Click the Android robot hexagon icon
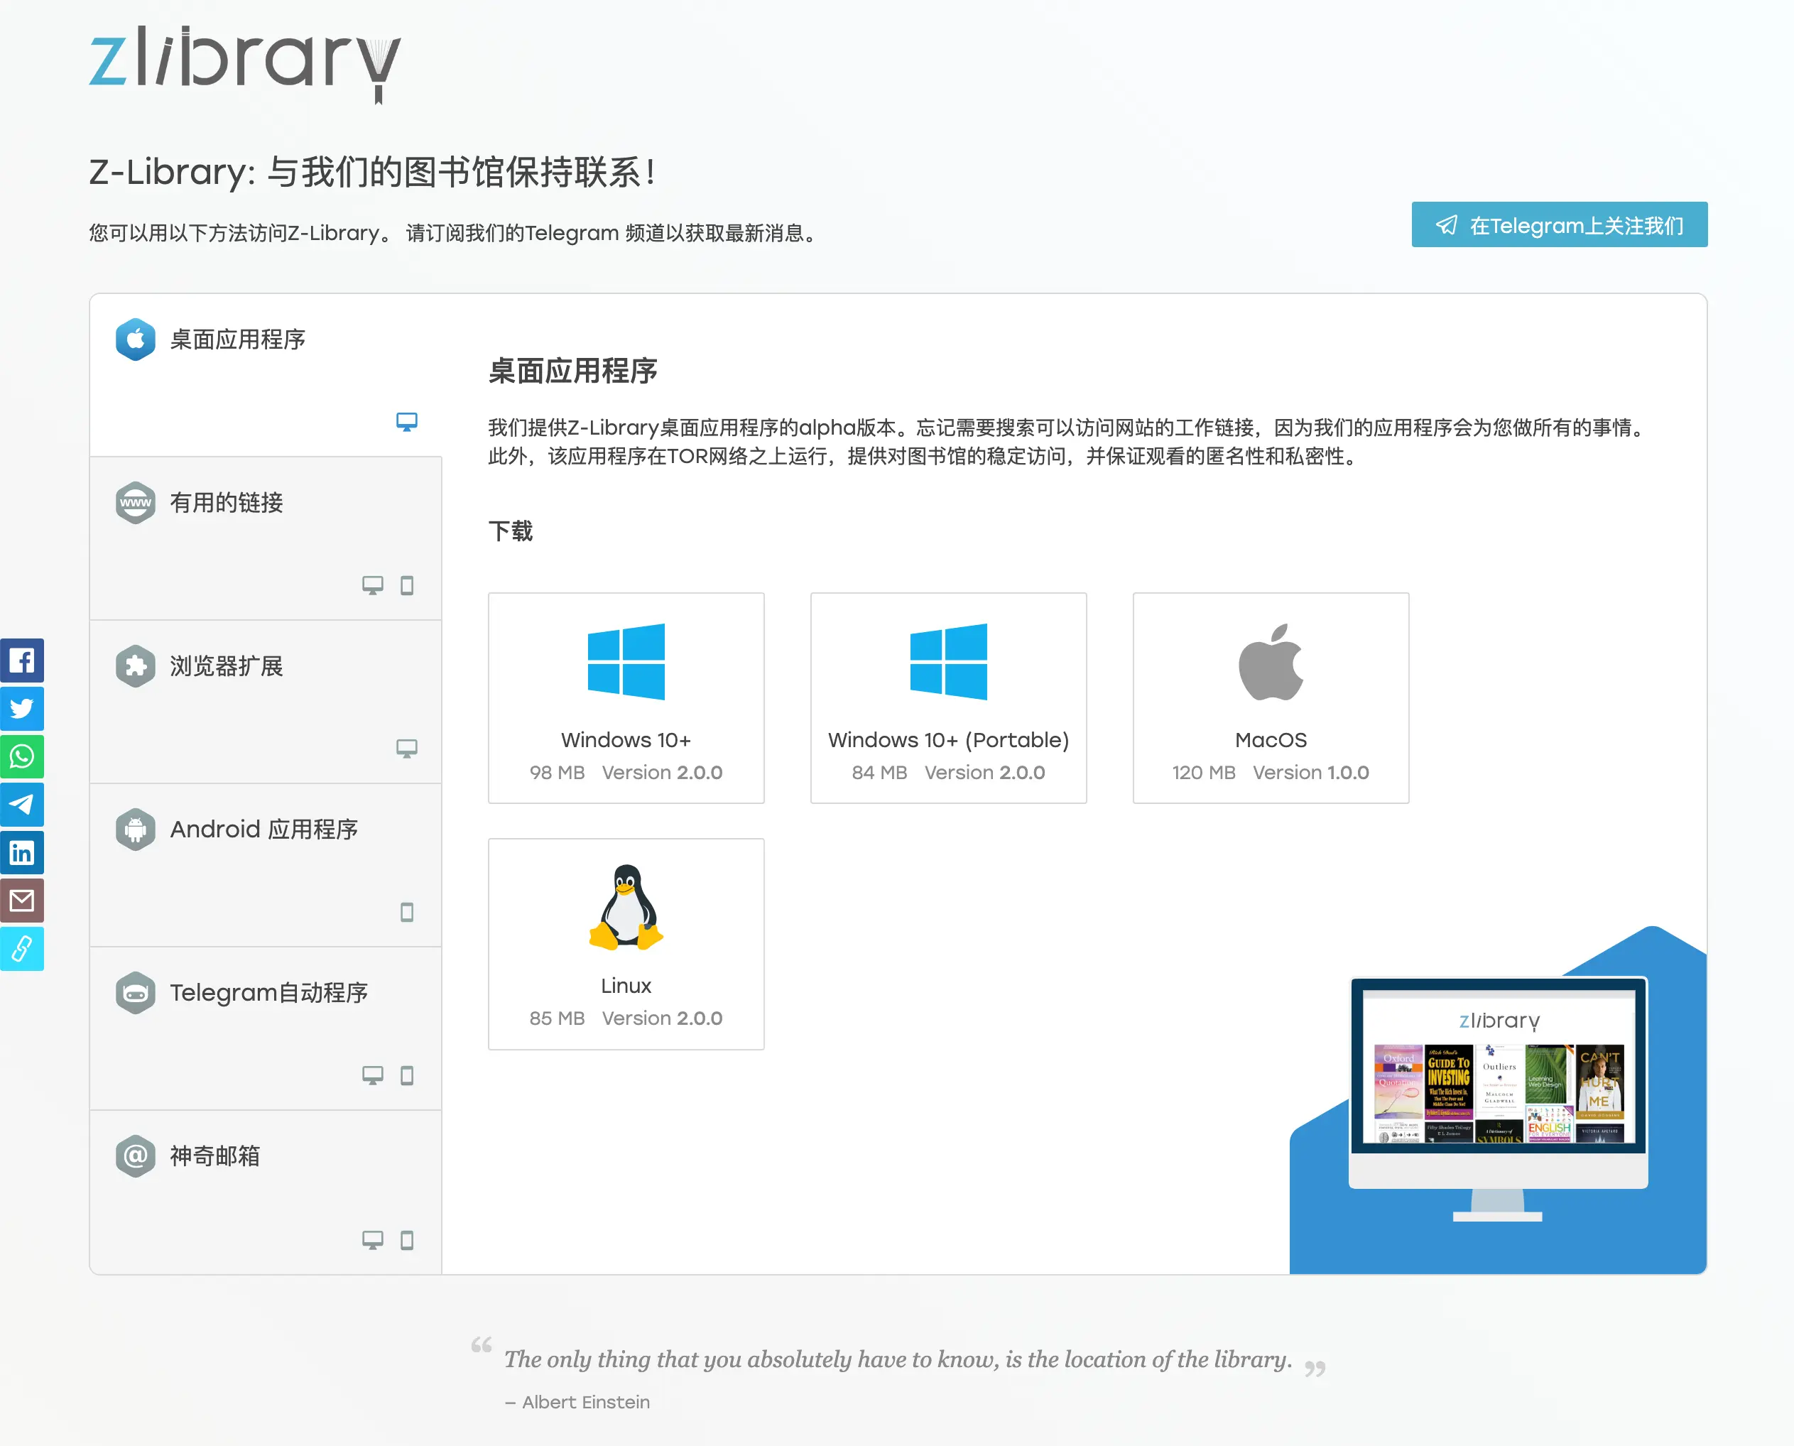This screenshot has height=1446, width=1794. click(x=136, y=829)
